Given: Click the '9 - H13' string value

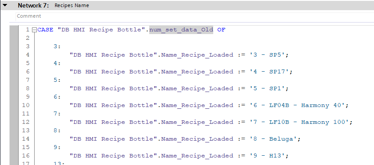Looking at the screenshot, I should tap(267, 156).
